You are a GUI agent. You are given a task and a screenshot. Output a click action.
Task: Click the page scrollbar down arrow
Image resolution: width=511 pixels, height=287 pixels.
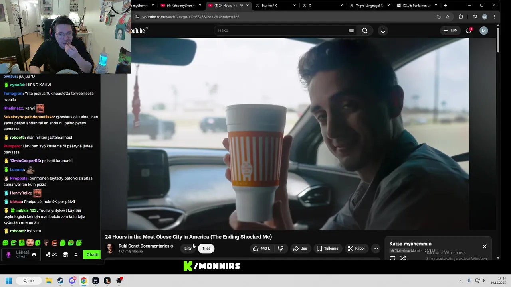(x=498, y=258)
